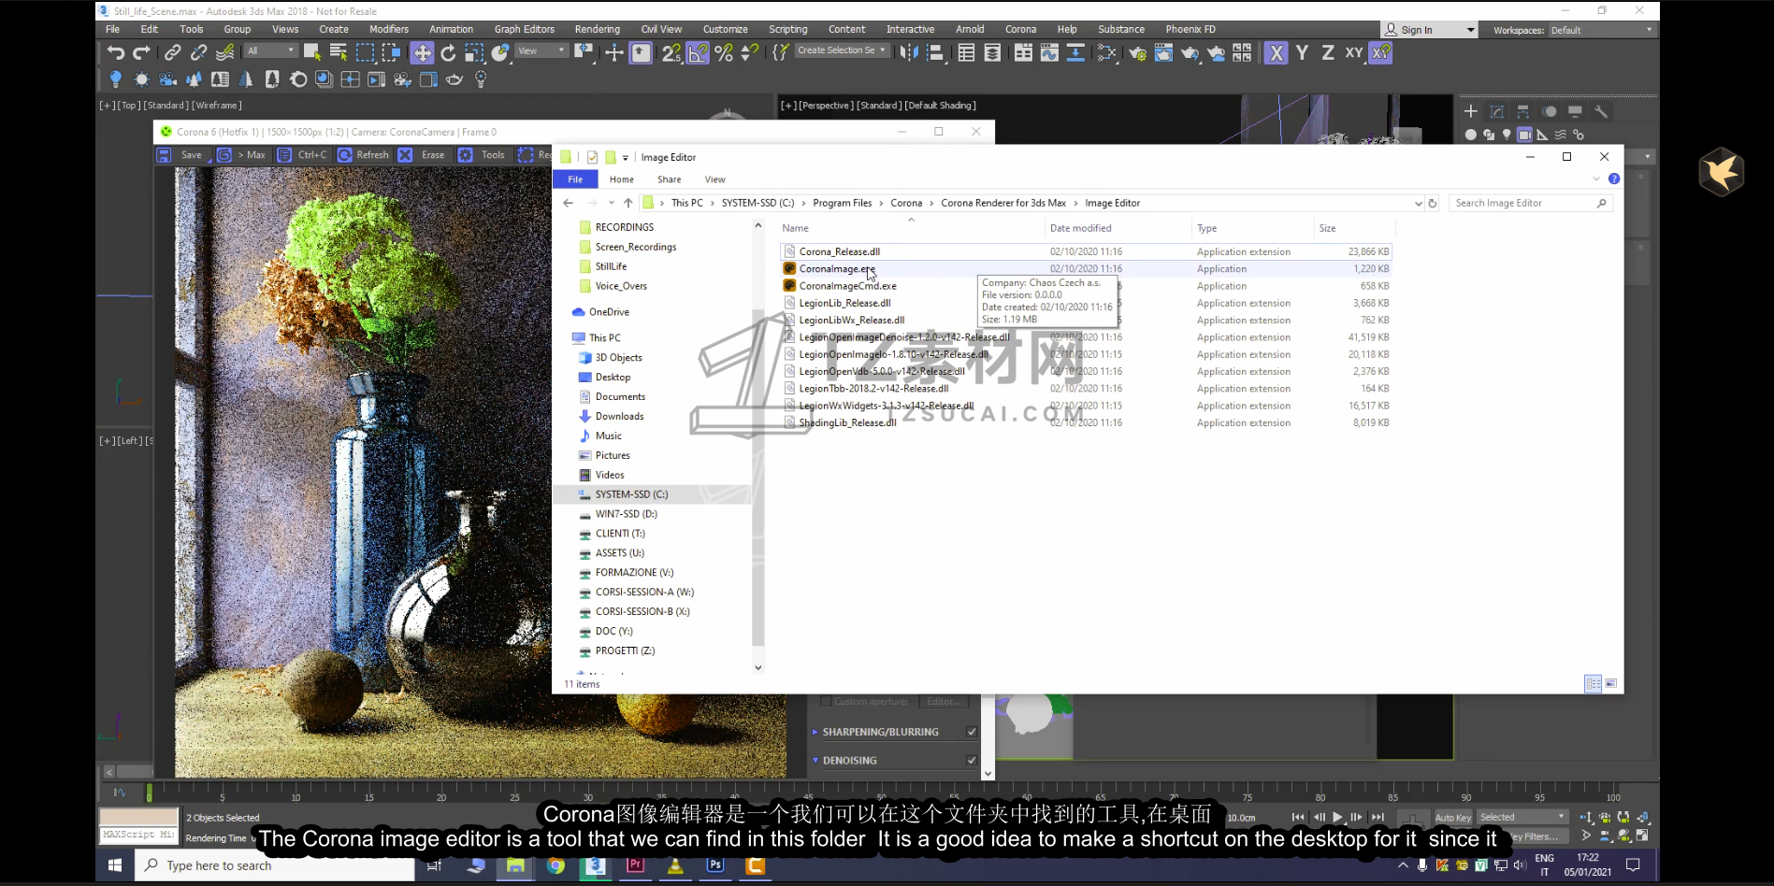Viewport: 1774px width, 886px height.
Task: Open the View coordinate system dropdown
Action: 541,50
